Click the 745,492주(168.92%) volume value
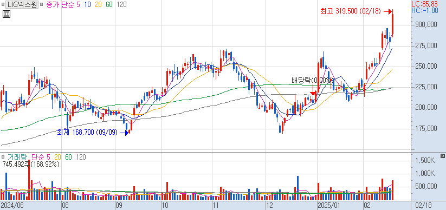The image size is (446, 210). (31, 164)
